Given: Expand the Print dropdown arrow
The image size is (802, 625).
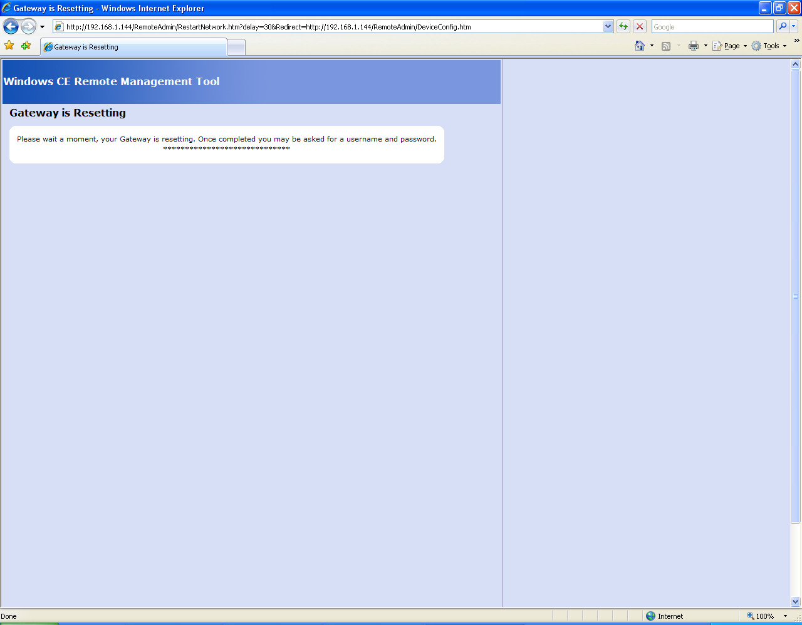Looking at the screenshot, I should click(706, 46).
